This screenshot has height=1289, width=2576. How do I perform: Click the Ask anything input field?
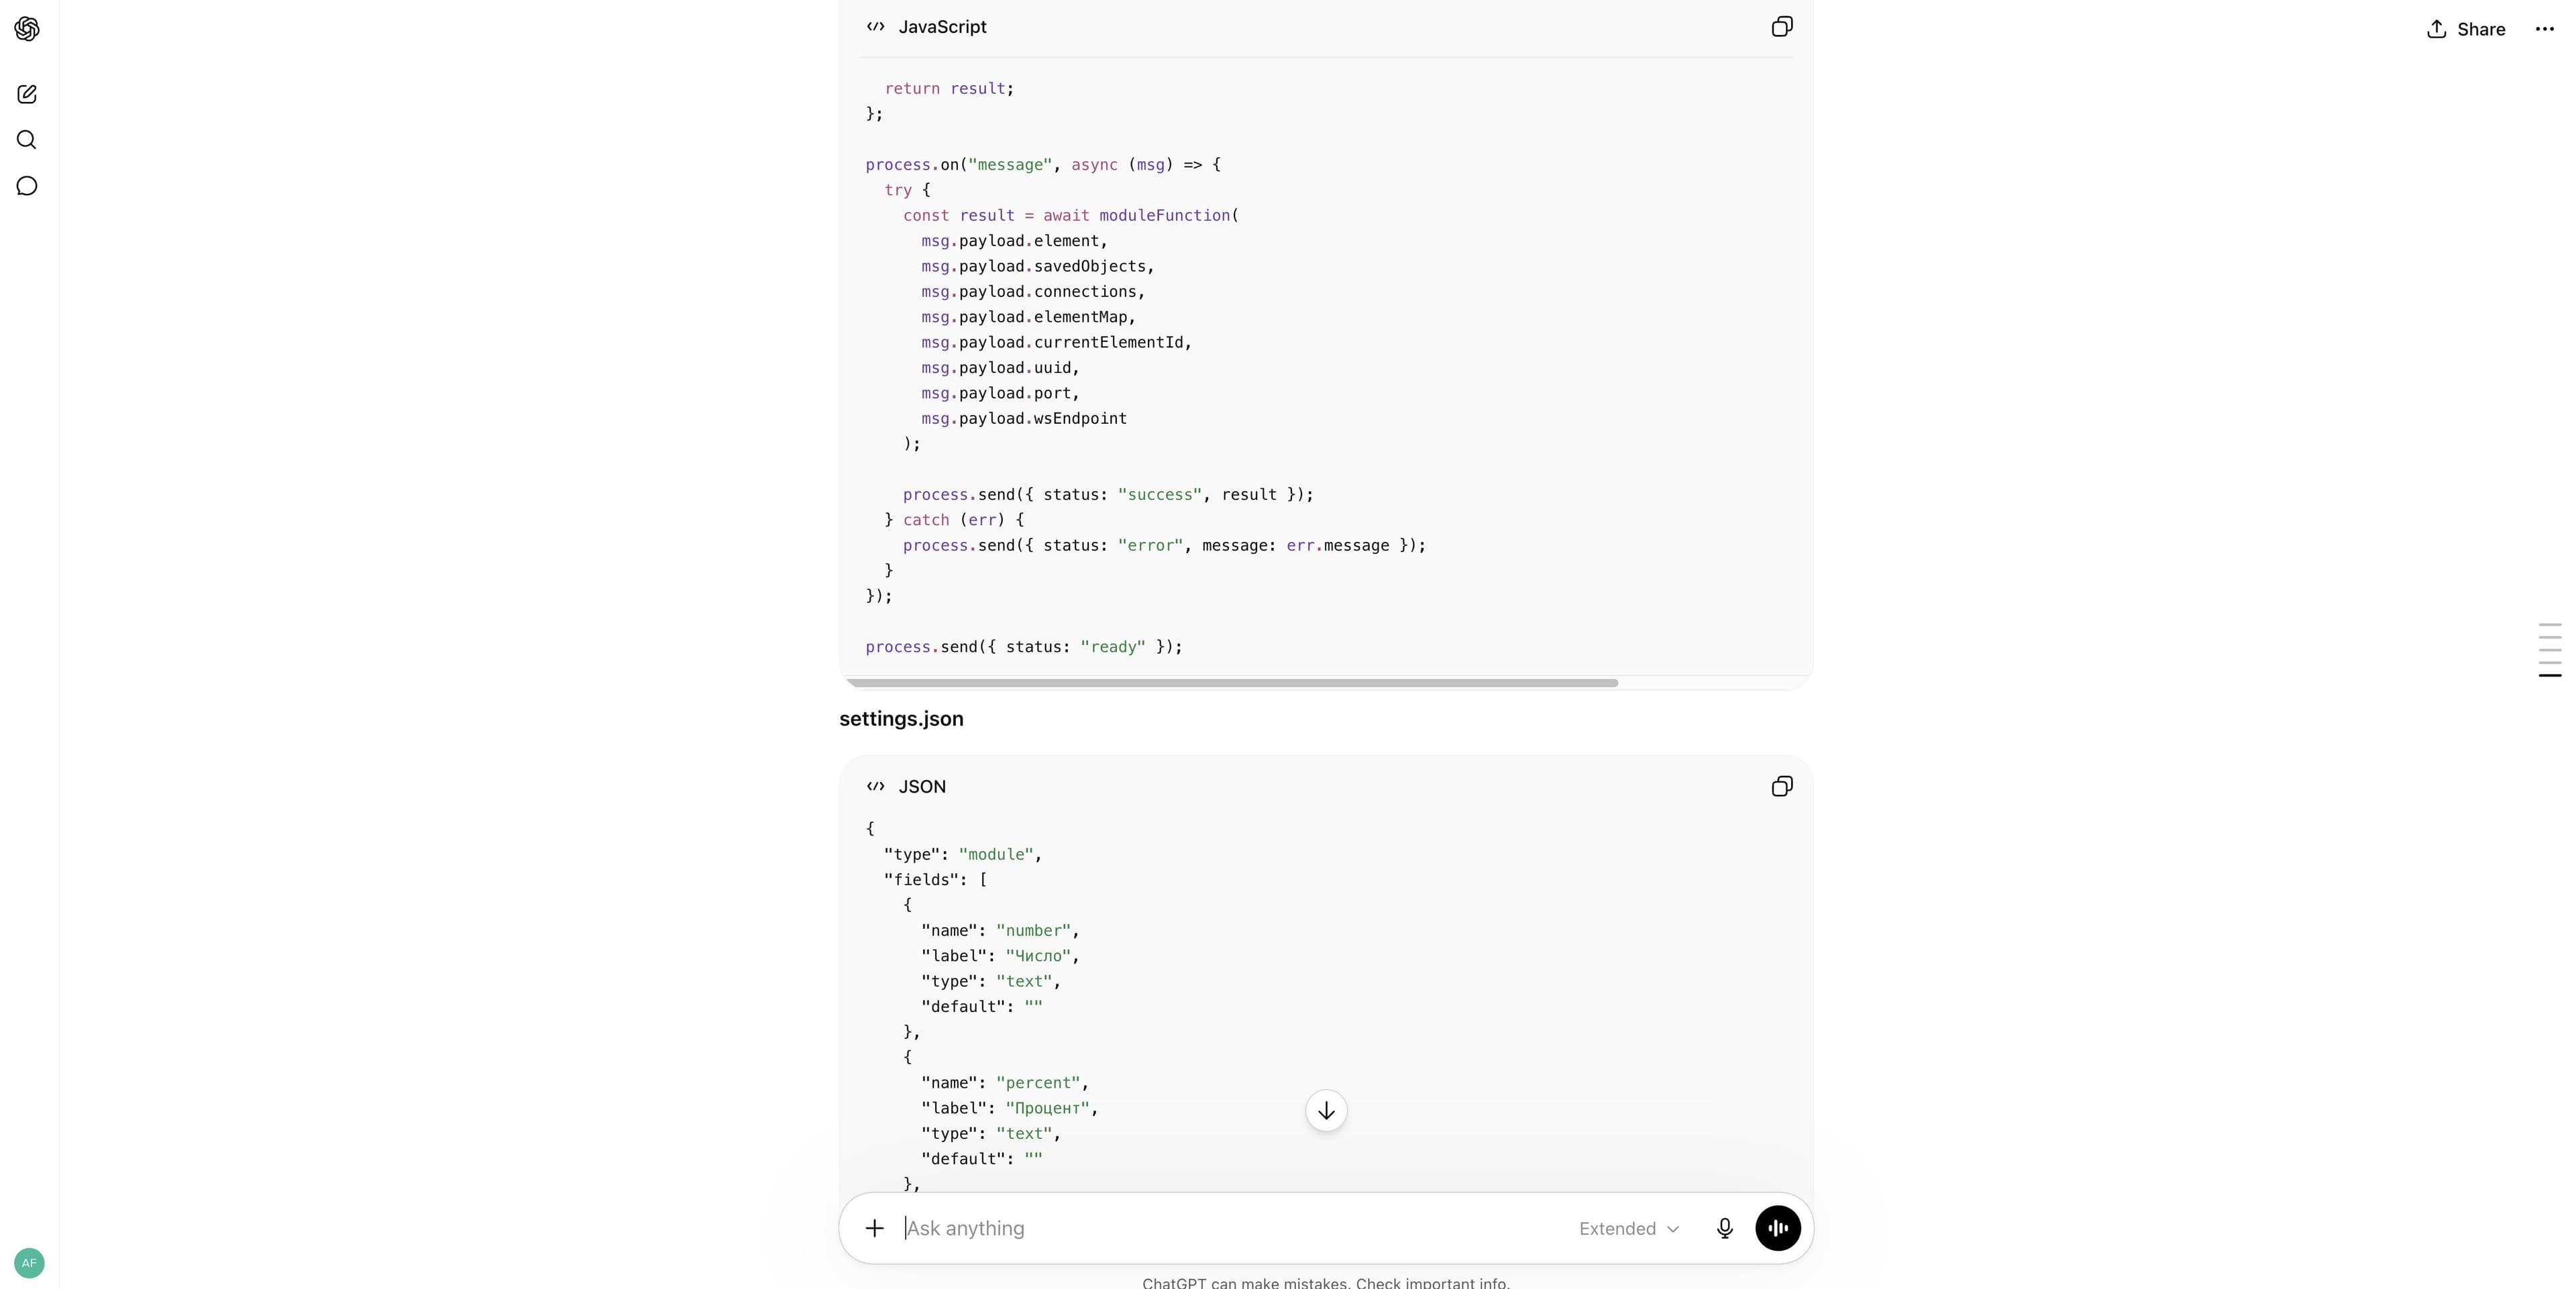point(1230,1228)
